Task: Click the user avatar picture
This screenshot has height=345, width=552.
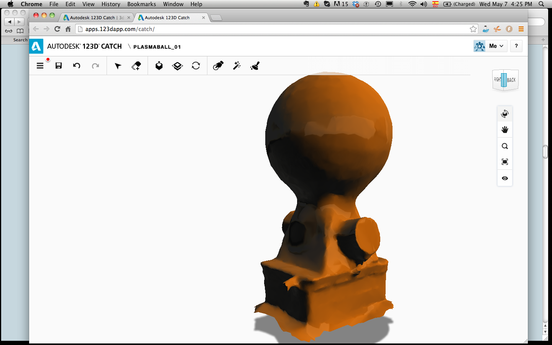Action: (x=479, y=46)
